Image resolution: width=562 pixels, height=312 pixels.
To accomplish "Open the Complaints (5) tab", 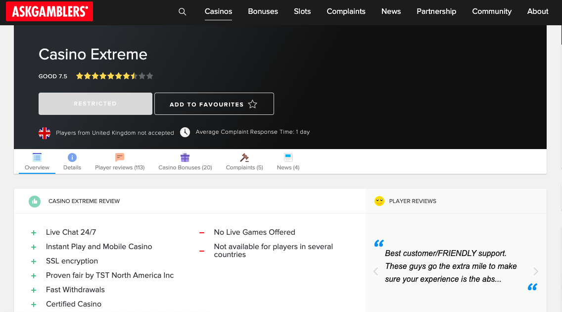I will (x=244, y=162).
